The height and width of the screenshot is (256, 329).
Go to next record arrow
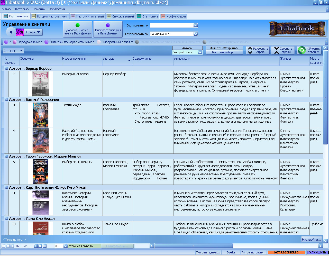tap(36, 246)
